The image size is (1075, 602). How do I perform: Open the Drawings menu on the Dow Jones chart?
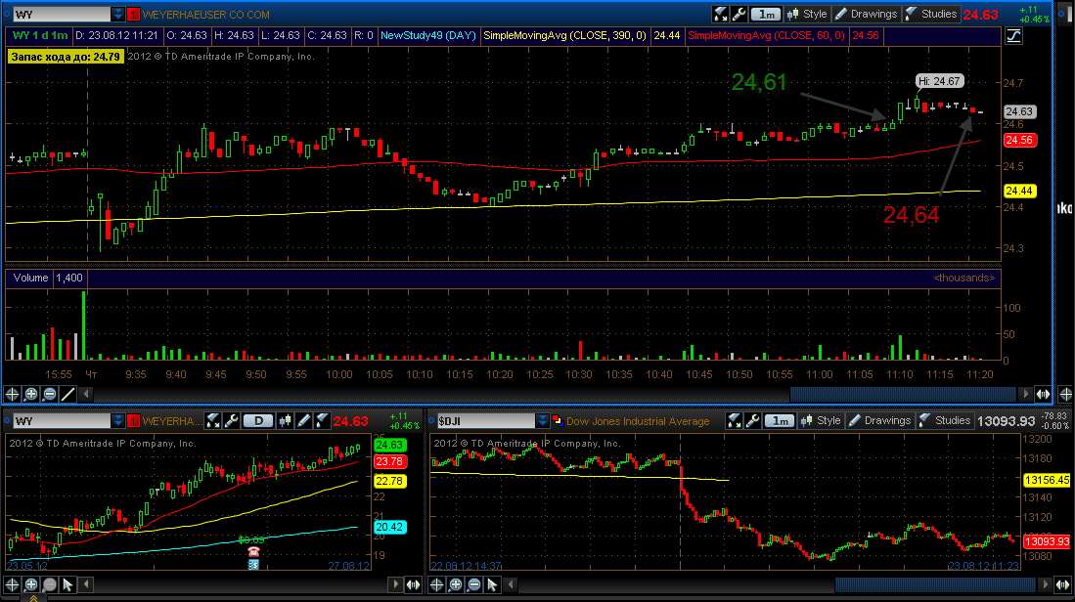pos(879,420)
